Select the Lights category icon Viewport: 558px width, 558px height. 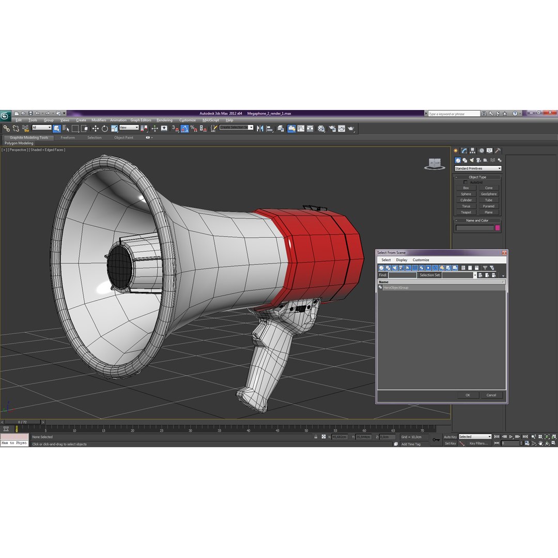pyautogui.click(x=472, y=160)
